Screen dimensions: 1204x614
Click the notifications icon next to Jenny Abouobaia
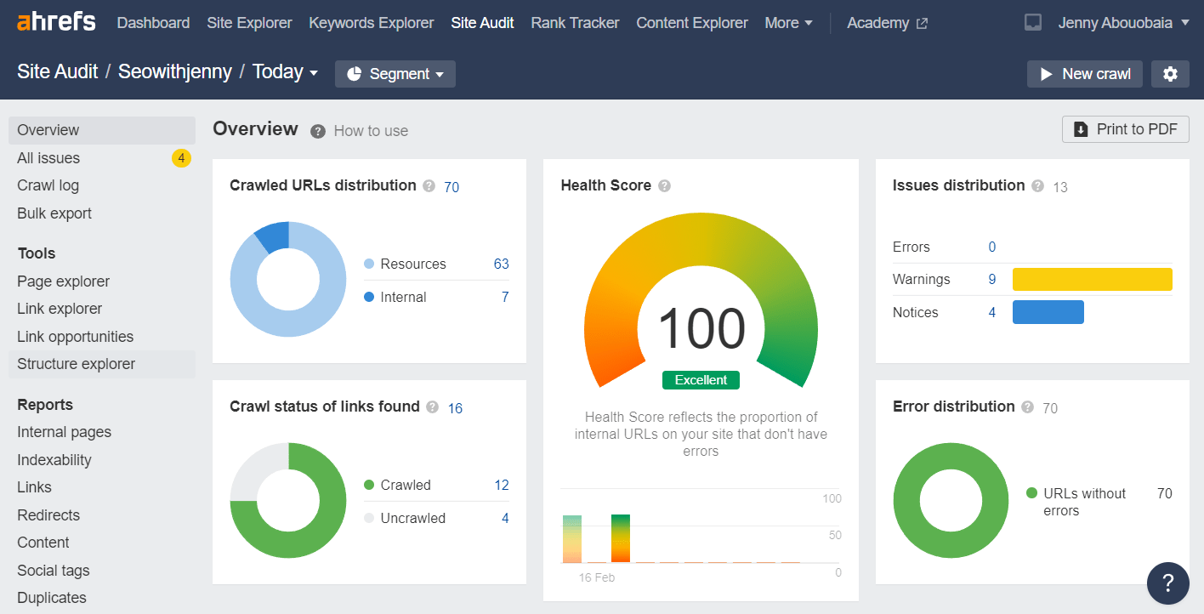[x=1032, y=22]
